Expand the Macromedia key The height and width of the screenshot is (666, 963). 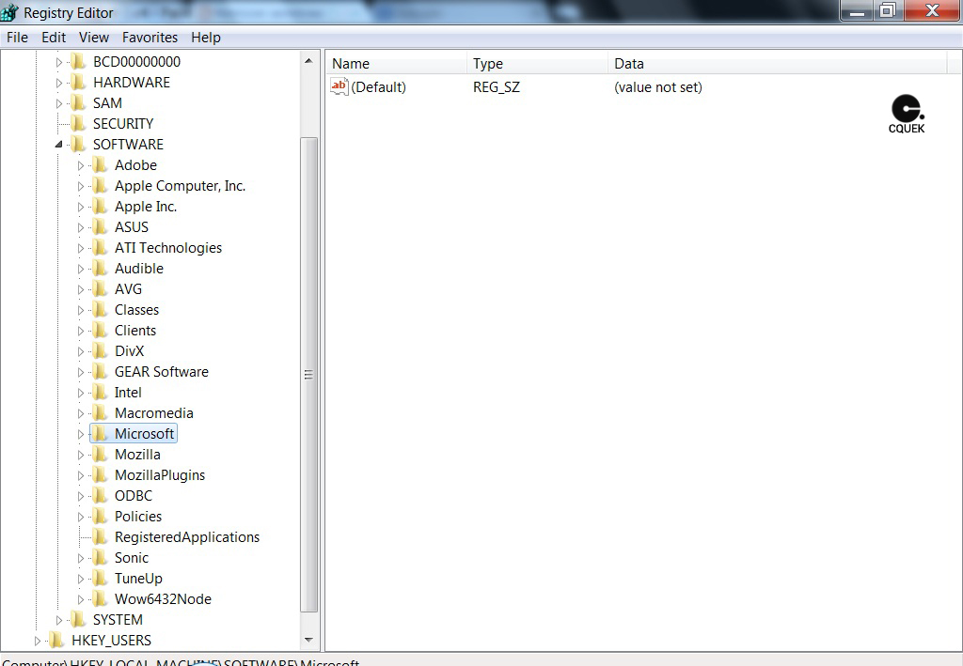pyautogui.click(x=81, y=413)
